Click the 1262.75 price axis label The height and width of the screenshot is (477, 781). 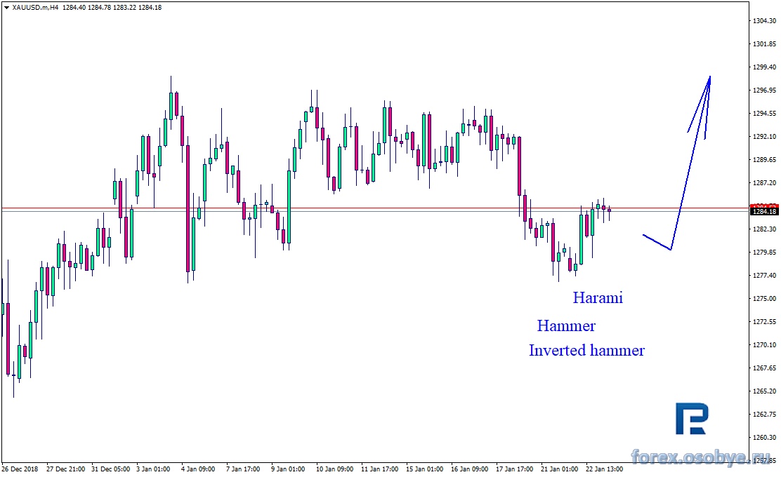click(x=765, y=415)
